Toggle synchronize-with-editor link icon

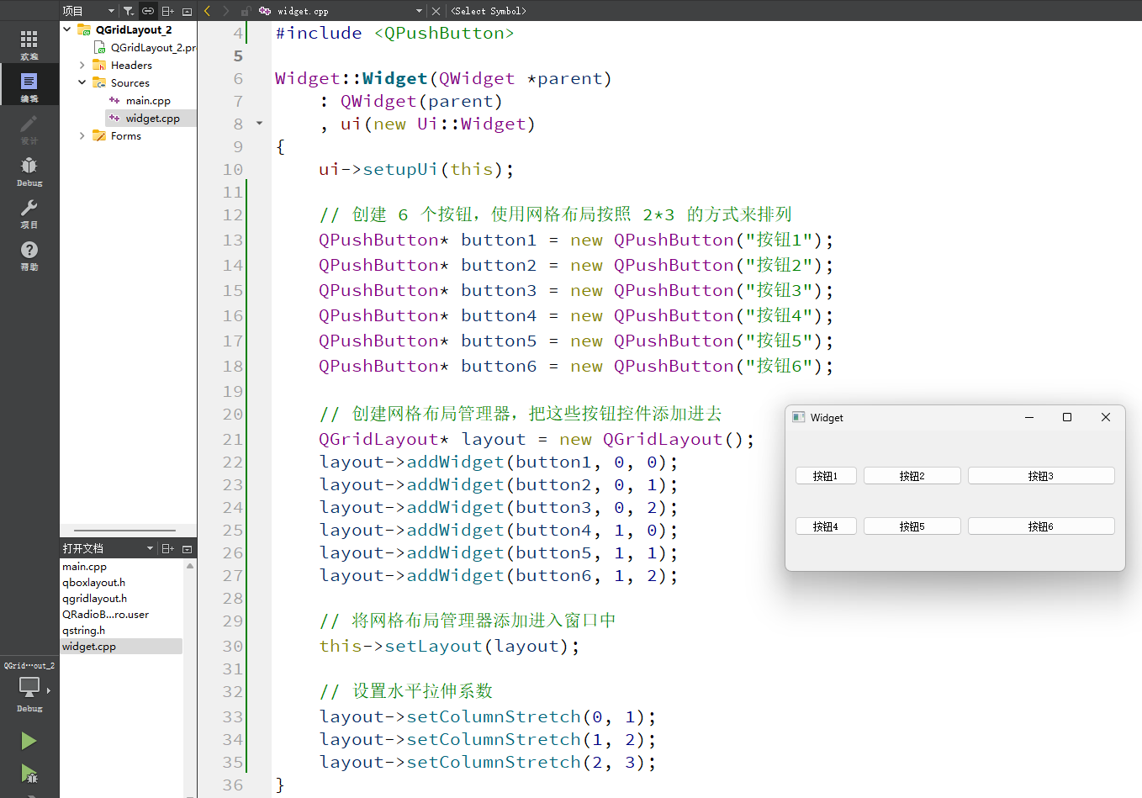pyautogui.click(x=147, y=10)
